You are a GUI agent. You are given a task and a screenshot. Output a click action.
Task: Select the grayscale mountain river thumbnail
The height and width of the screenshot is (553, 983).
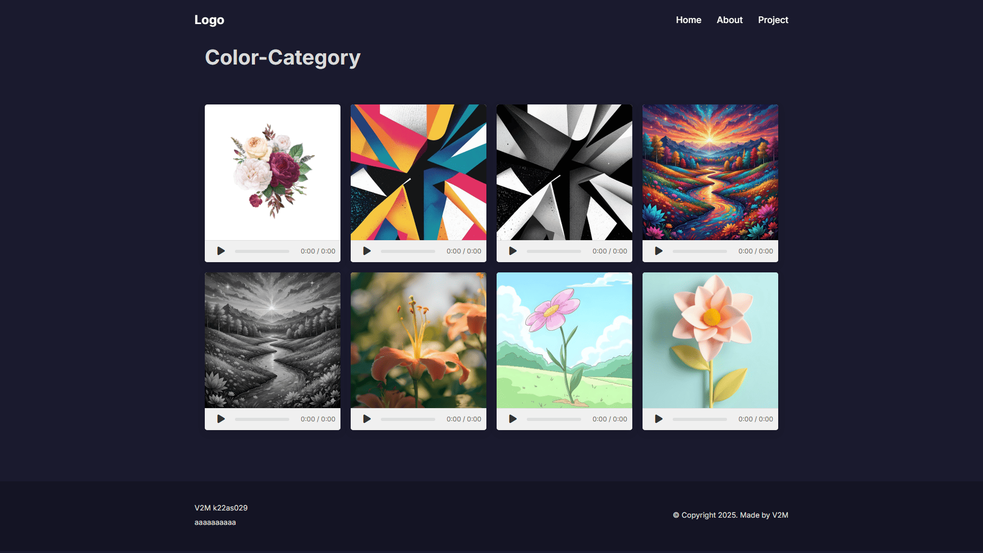pos(272,341)
